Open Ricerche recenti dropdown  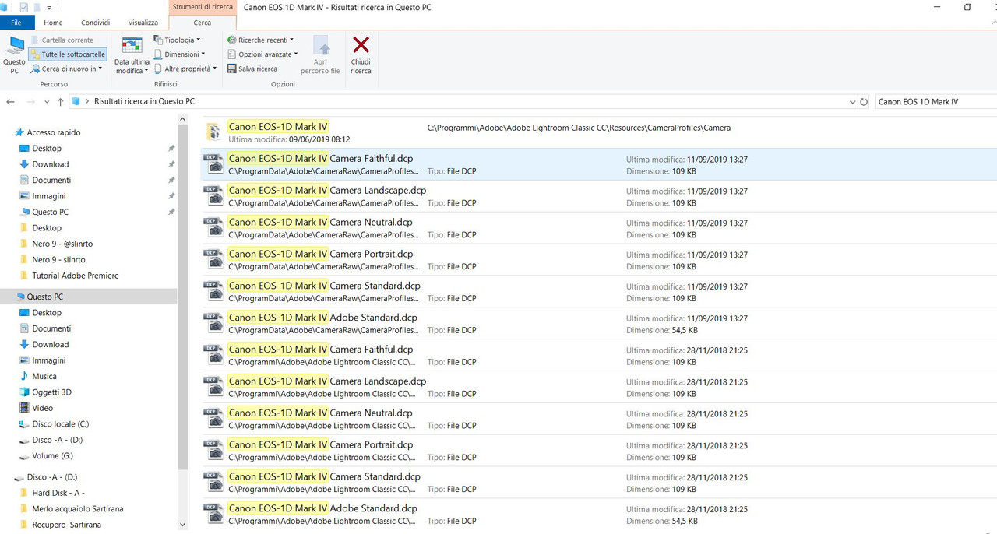(x=260, y=40)
